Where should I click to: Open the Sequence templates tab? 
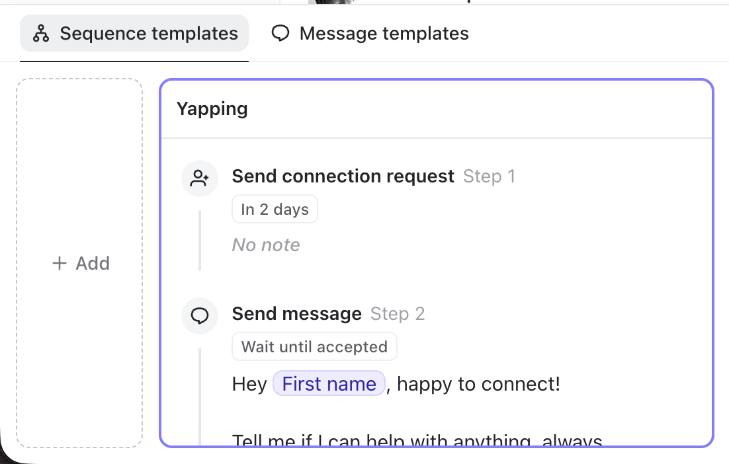[134, 34]
